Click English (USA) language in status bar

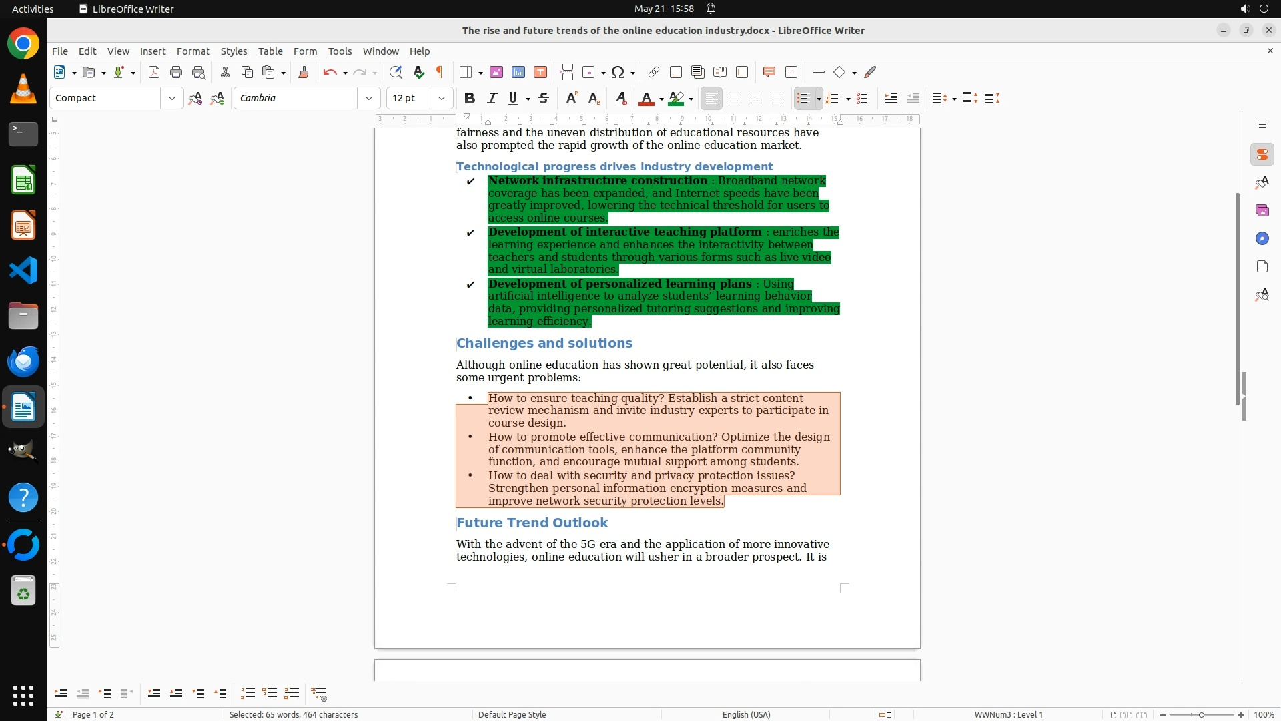coord(746,714)
